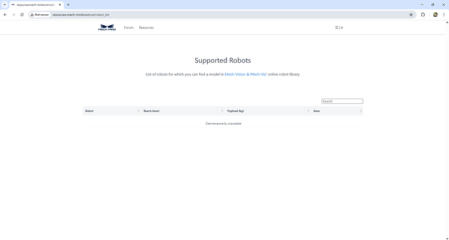The height and width of the screenshot is (240, 449).
Task: Open the tab search dropdown arrow
Action: tap(5, 5)
